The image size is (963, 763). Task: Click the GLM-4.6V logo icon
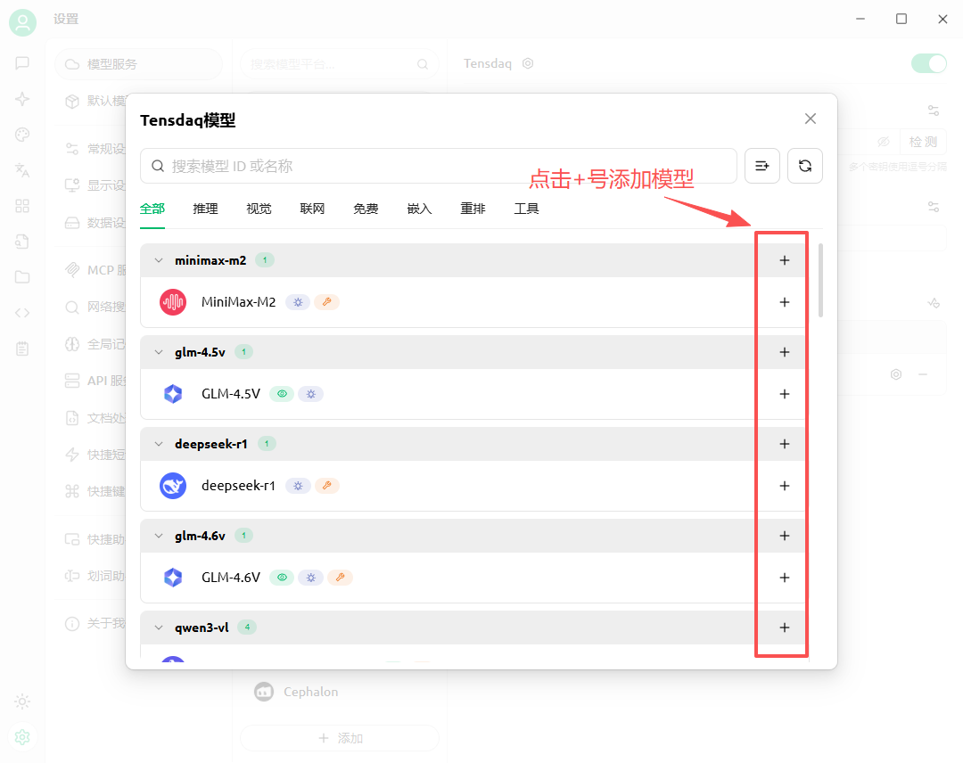[x=173, y=578]
